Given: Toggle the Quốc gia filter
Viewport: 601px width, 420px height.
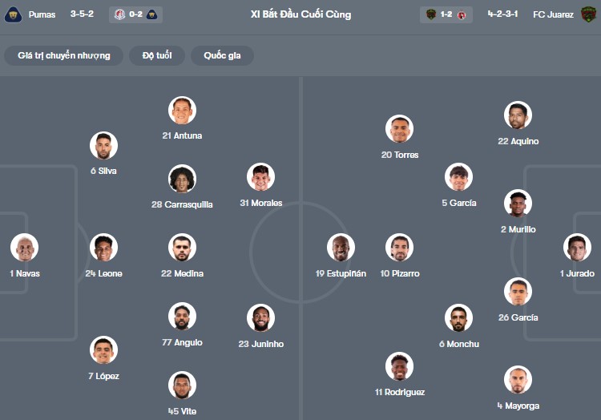Looking at the screenshot, I should coord(223,55).
